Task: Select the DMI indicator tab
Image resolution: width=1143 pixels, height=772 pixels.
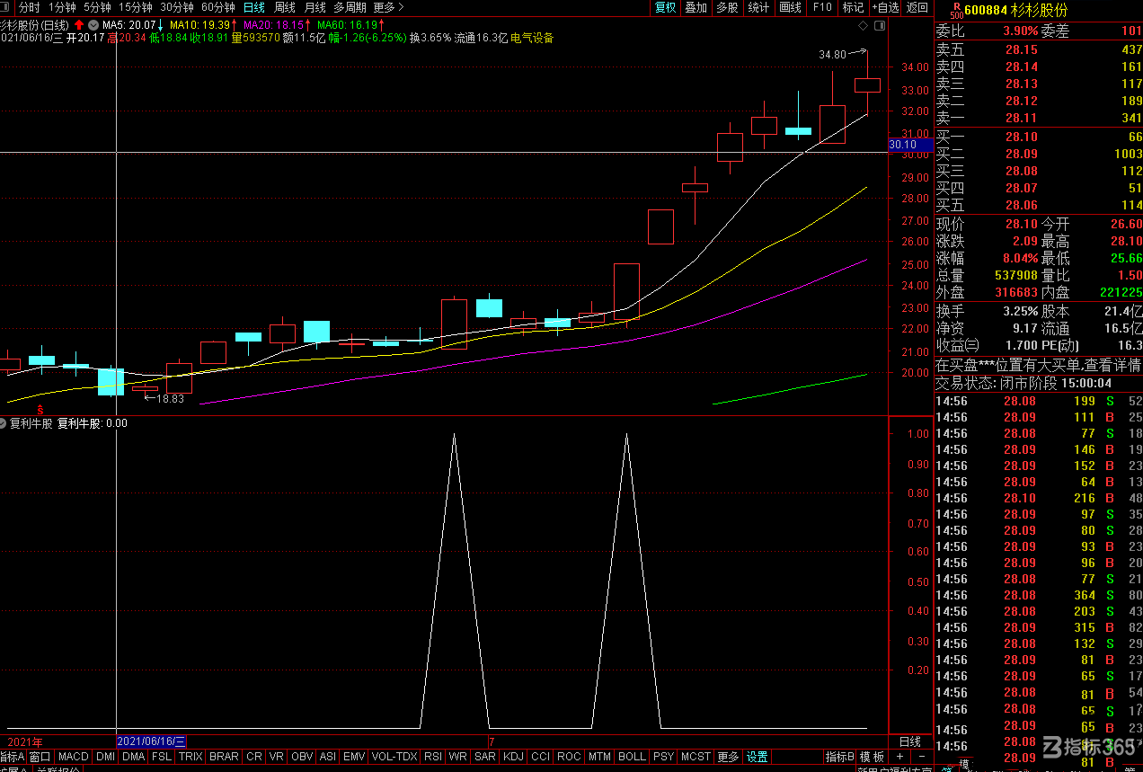Action: click(106, 757)
